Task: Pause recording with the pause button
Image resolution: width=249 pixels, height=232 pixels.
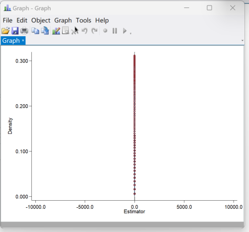Action: [x=115, y=31]
